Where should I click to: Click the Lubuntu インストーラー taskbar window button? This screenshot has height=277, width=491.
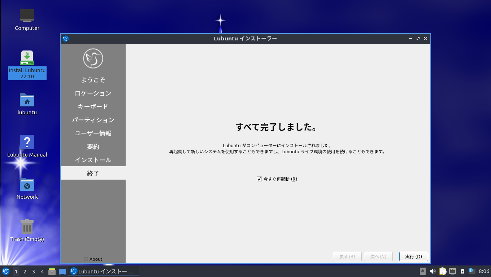point(104,271)
